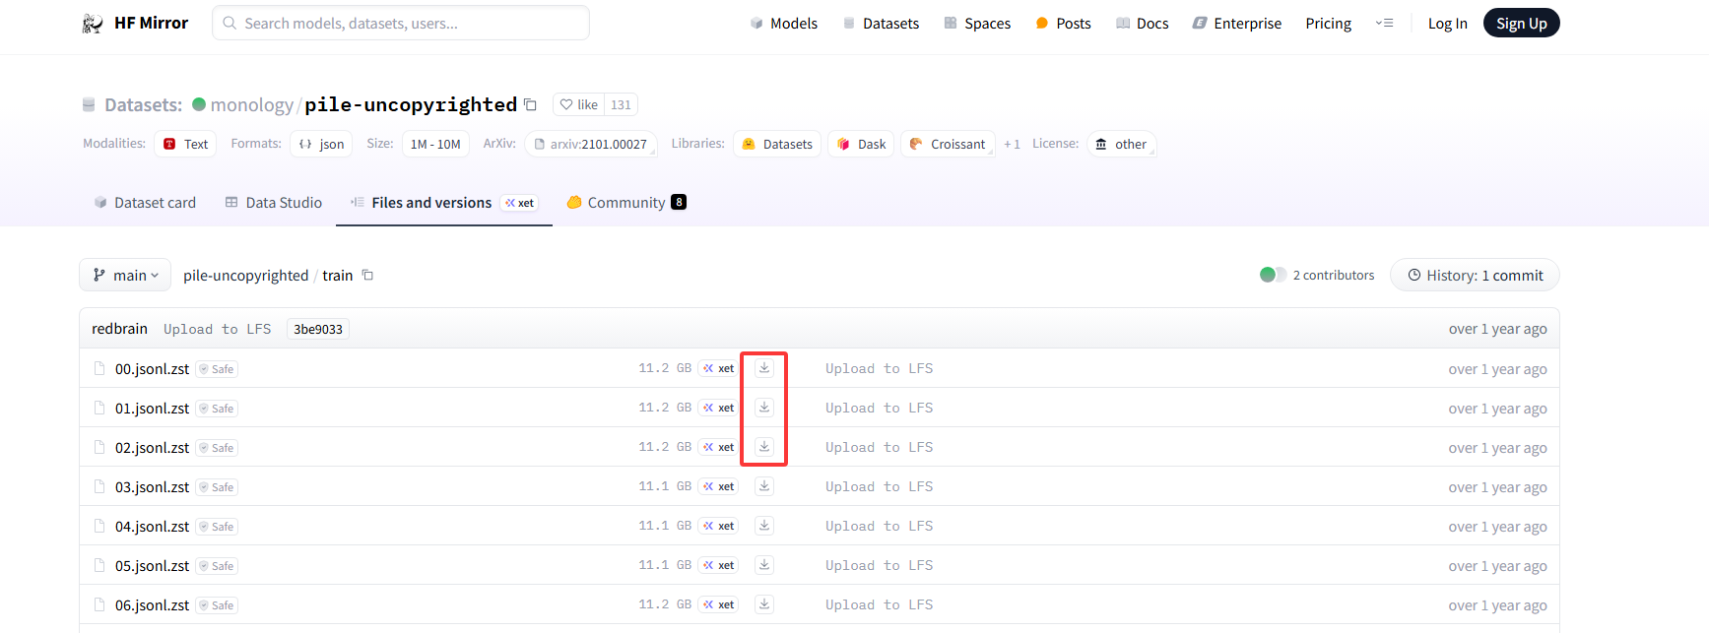Download the 00.jsonl.zst file
The image size is (1709, 633).
point(764,368)
